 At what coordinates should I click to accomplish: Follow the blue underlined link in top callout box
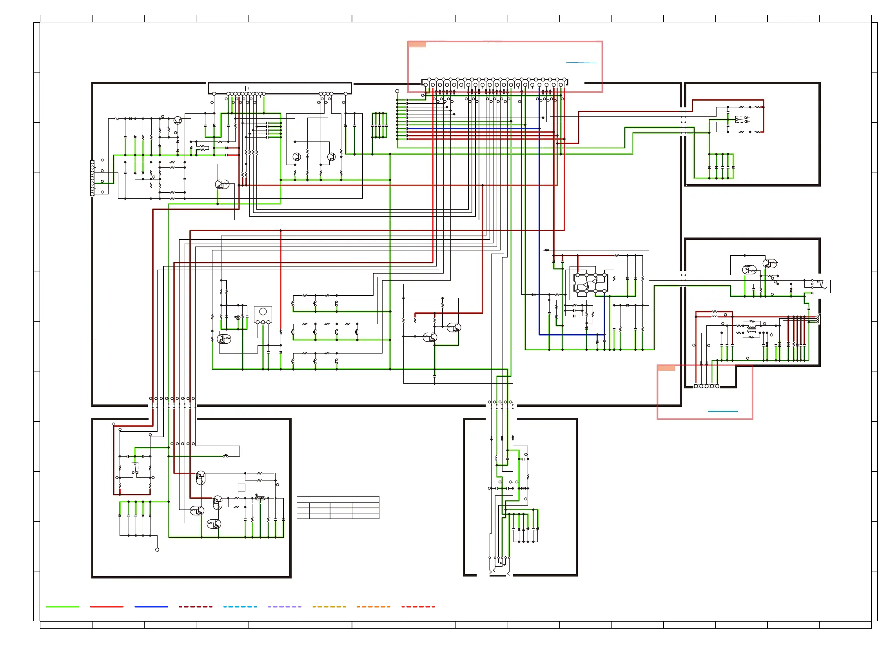click(581, 63)
